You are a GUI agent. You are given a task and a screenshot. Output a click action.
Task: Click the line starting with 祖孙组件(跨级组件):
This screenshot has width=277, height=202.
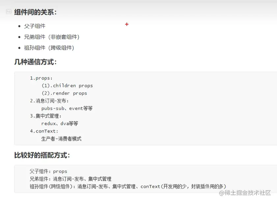[x=128, y=187]
